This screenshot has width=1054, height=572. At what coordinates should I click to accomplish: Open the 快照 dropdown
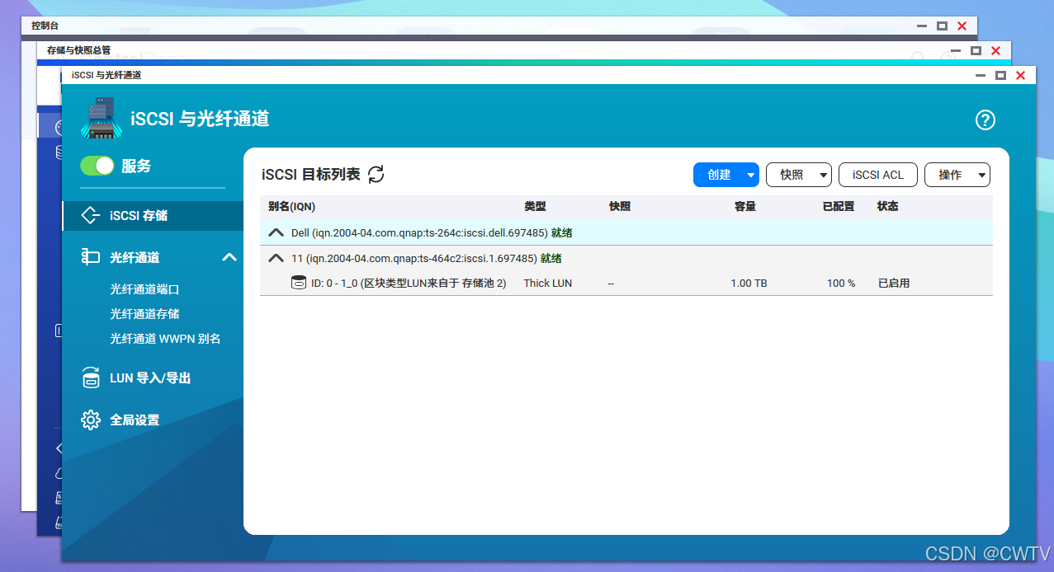(798, 175)
